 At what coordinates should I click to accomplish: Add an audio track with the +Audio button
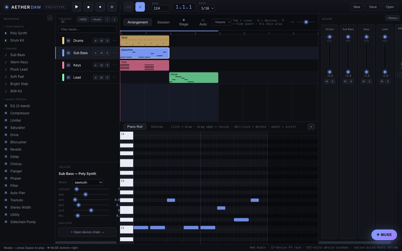coord(97,20)
